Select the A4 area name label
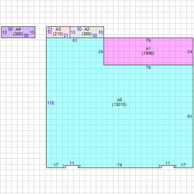 pyautogui.click(x=18, y=29)
